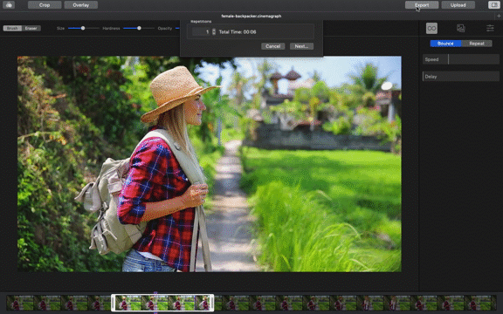Click the backpacker image preview
503x314 pixels.
210,164
